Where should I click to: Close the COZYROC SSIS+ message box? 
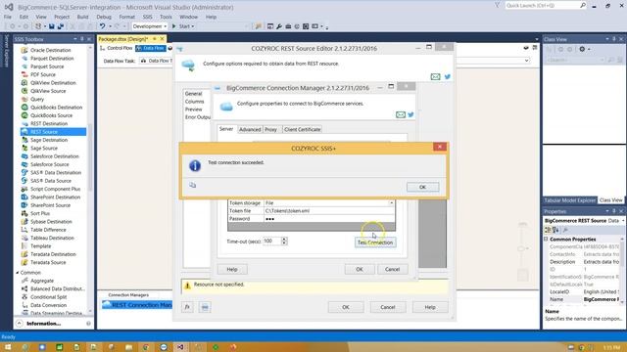click(x=440, y=147)
